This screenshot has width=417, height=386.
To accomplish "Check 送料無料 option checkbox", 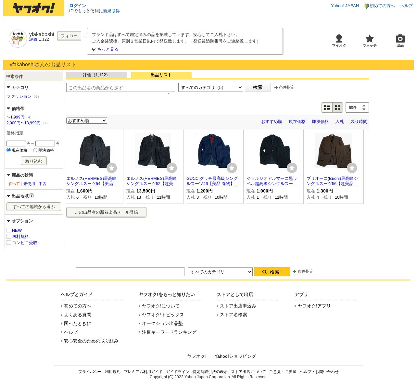I will click(9, 236).
